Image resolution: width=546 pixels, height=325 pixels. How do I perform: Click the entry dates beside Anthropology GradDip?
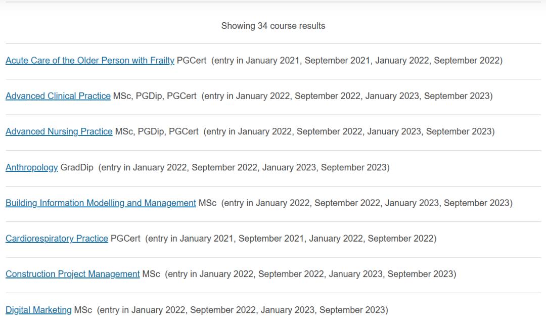(244, 167)
